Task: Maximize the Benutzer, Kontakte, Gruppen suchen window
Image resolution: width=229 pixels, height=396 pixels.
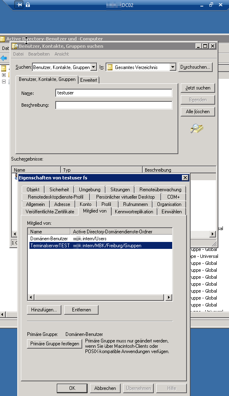Action: click(x=205, y=46)
